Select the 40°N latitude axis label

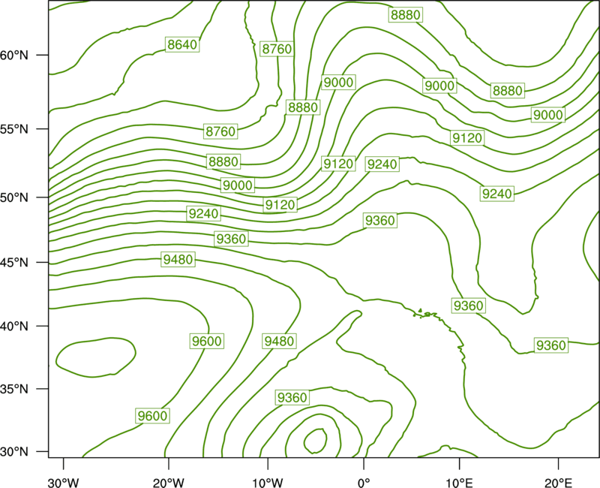[14, 327]
